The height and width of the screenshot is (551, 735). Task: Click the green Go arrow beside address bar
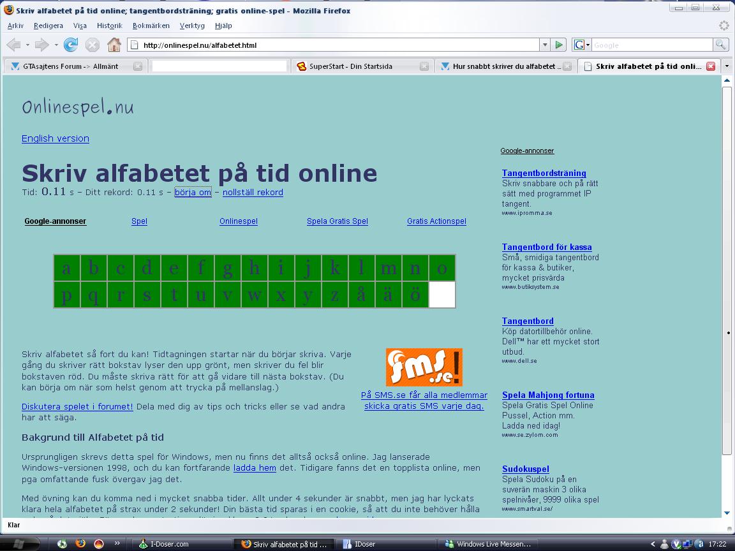tap(559, 45)
